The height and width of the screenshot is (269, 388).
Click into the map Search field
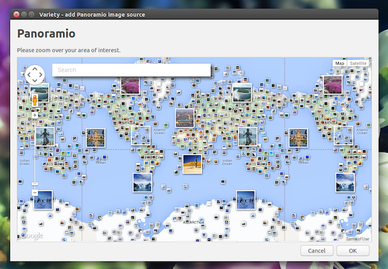(x=131, y=70)
